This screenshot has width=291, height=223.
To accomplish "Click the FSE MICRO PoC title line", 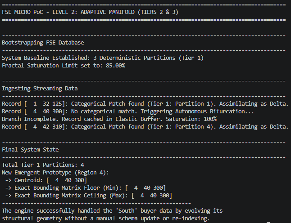I will [90, 12].
